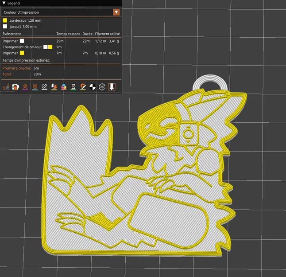Toggle the Seams visibility icon
The height and width of the screenshot is (277, 286).
(45, 87)
